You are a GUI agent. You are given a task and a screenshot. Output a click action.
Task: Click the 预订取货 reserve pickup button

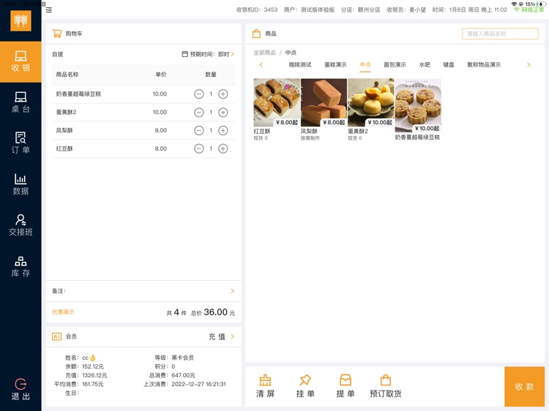point(386,386)
